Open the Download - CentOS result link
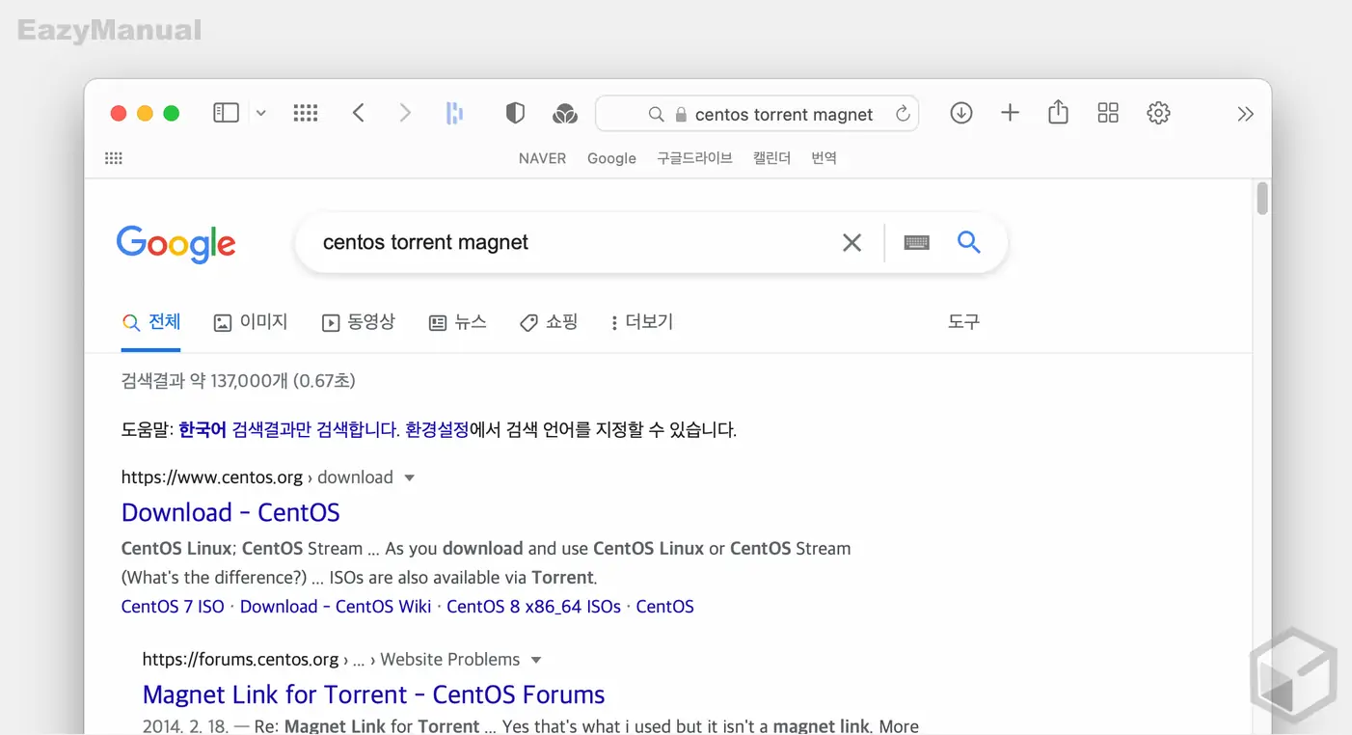The width and height of the screenshot is (1352, 735). pos(230,512)
